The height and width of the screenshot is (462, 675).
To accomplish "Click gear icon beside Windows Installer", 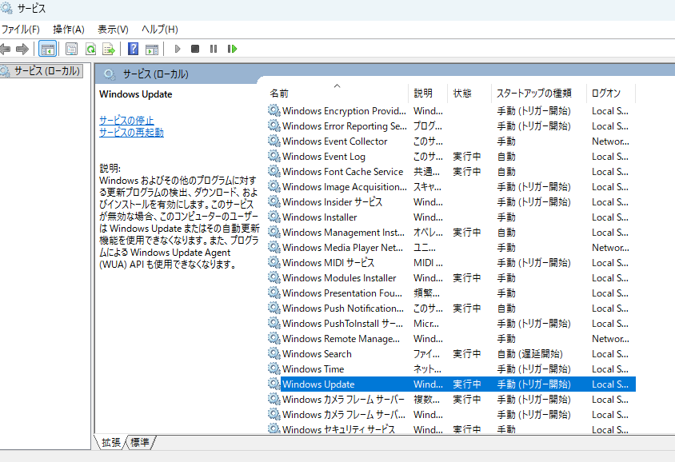I will point(274,217).
